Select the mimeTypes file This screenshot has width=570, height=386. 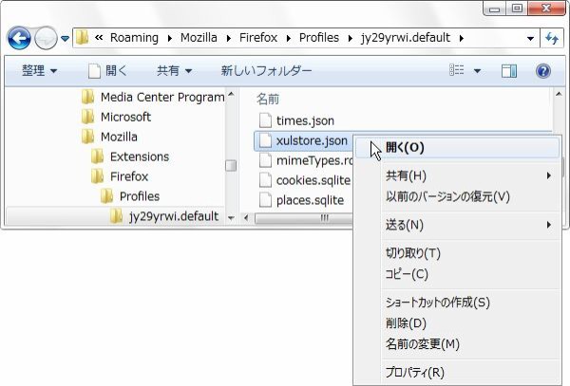pos(305,160)
